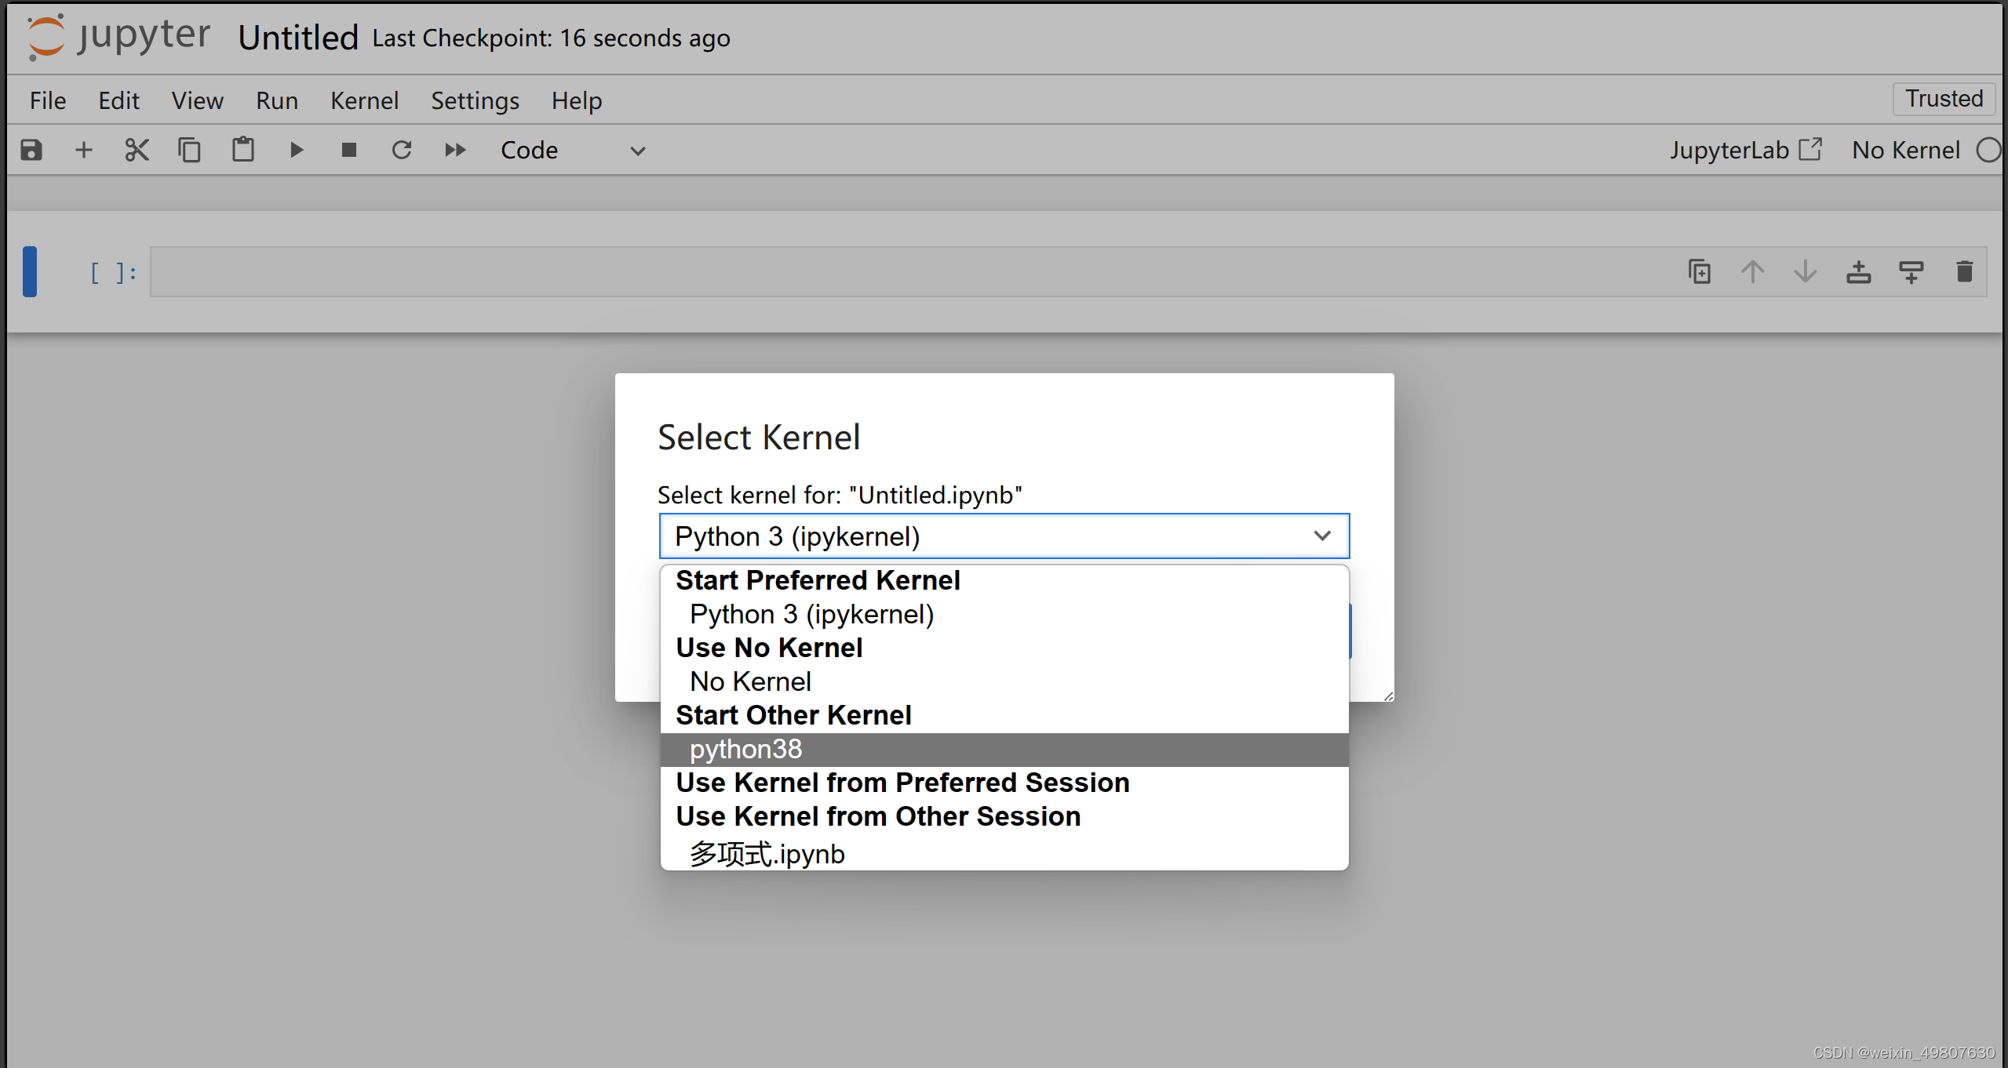Delete cell with trash icon
The image size is (2008, 1068).
point(1964,272)
